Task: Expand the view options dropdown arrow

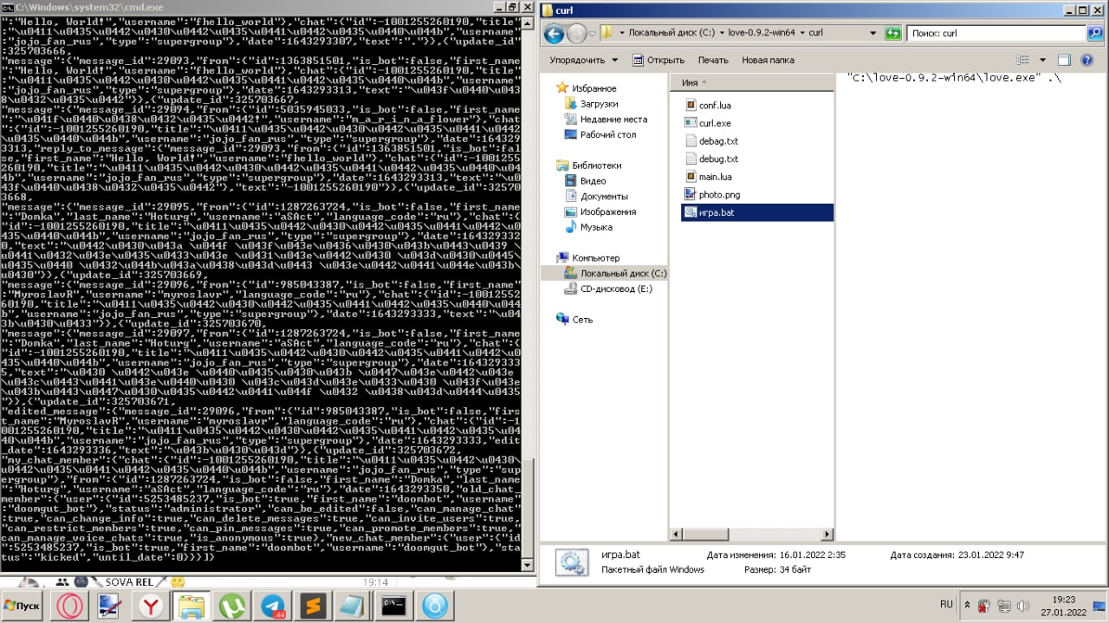Action: click(x=1042, y=60)
